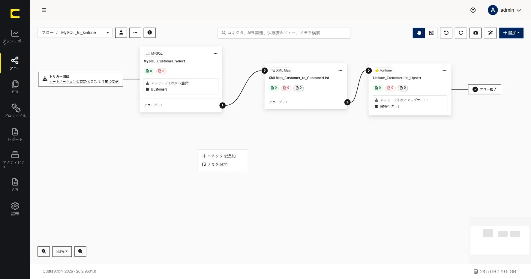Screen dimensions: 531x279
Task: Open the 83% zoom level dropdown
Action: click(62, 251)
